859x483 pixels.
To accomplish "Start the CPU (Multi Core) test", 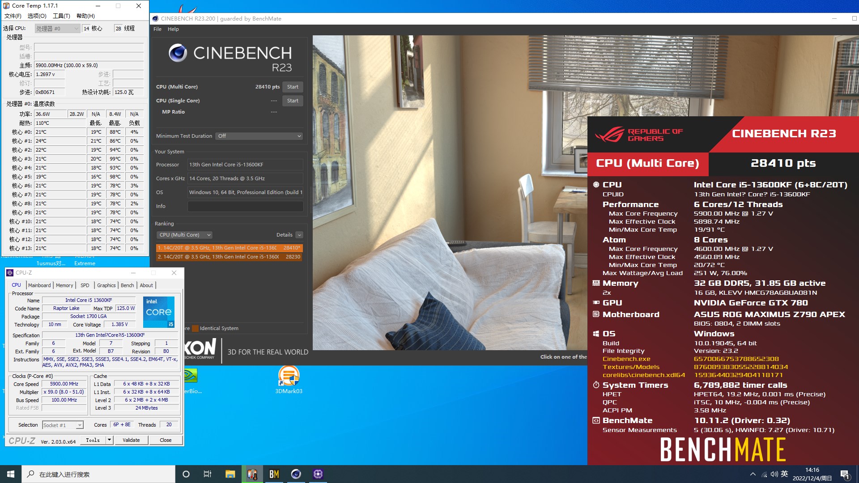I will [x=293, y=87].
